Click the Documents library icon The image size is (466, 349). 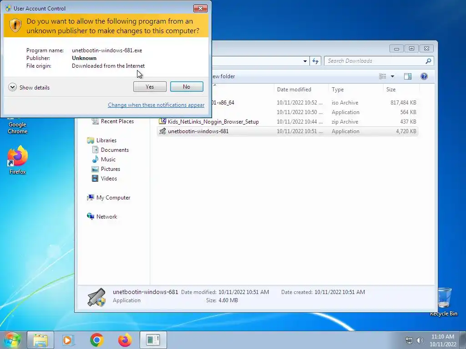pos(95,150)
